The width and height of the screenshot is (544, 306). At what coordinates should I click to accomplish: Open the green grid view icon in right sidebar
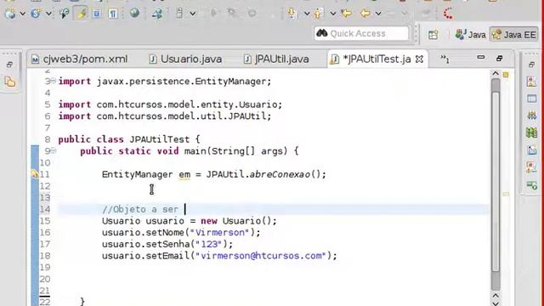(531, 133)
